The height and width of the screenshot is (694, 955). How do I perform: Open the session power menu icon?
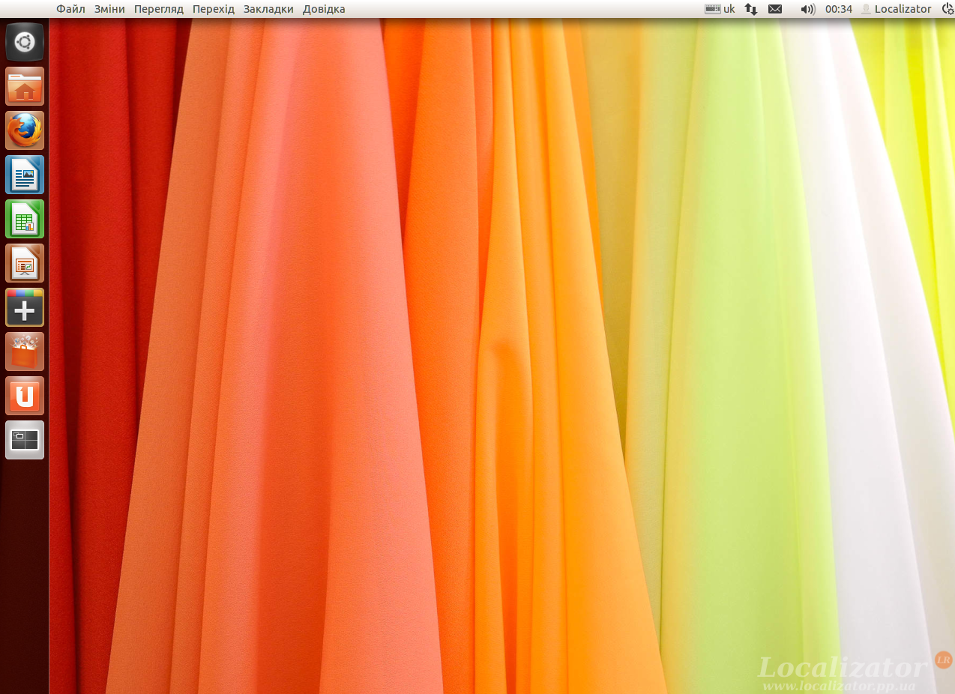pos(948,9)
